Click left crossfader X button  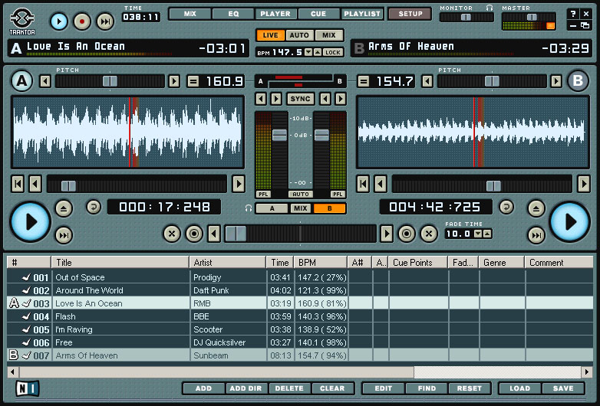[172, 234]
